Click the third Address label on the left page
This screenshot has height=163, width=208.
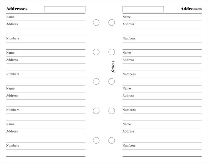12,96
